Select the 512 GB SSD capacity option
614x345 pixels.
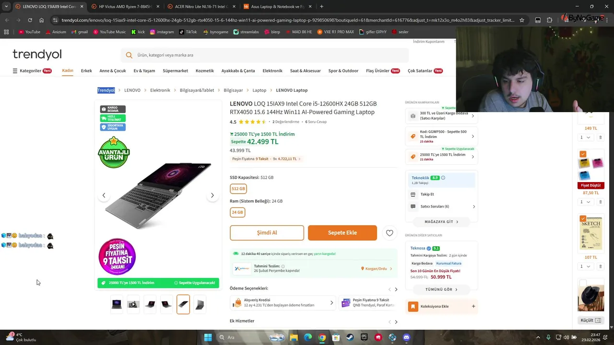[238, 189]
